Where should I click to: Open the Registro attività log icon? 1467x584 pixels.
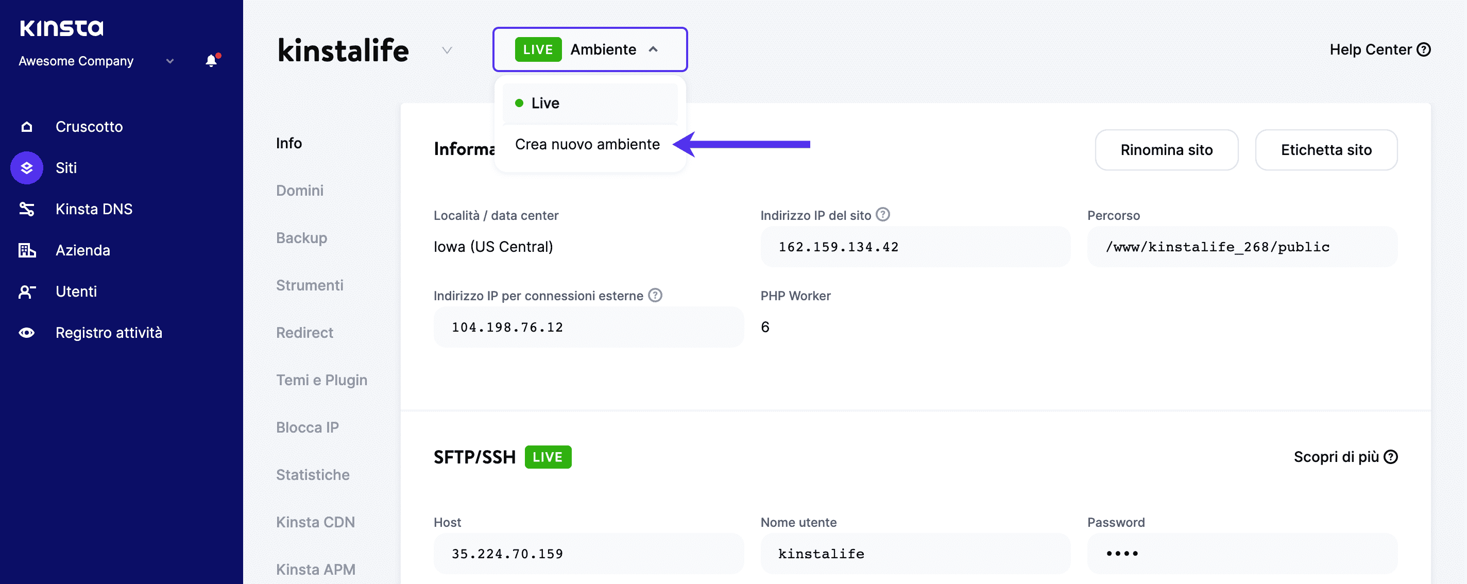26,332
